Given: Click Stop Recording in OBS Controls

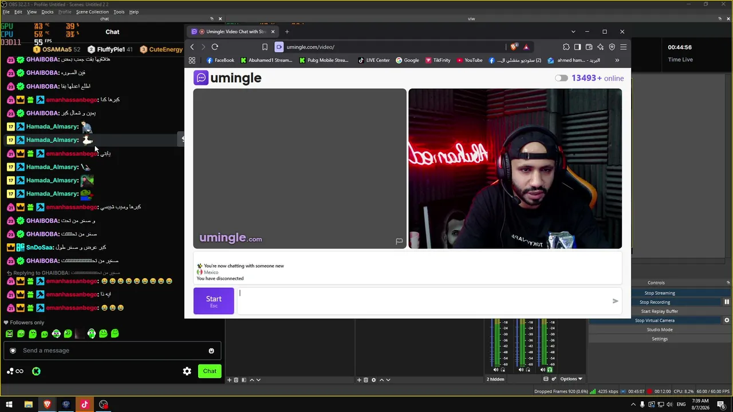Looking at the screenshot, I should (x=655, y=302).
